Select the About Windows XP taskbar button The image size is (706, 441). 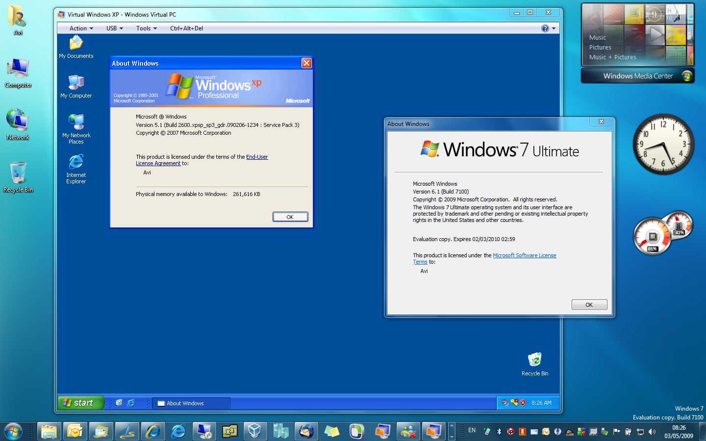pos(191,403)
